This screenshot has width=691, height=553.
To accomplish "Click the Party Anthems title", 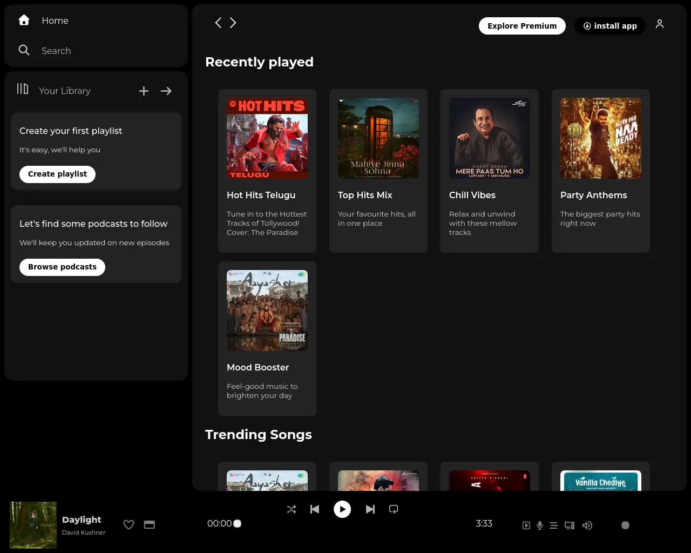I will [594, 195].
